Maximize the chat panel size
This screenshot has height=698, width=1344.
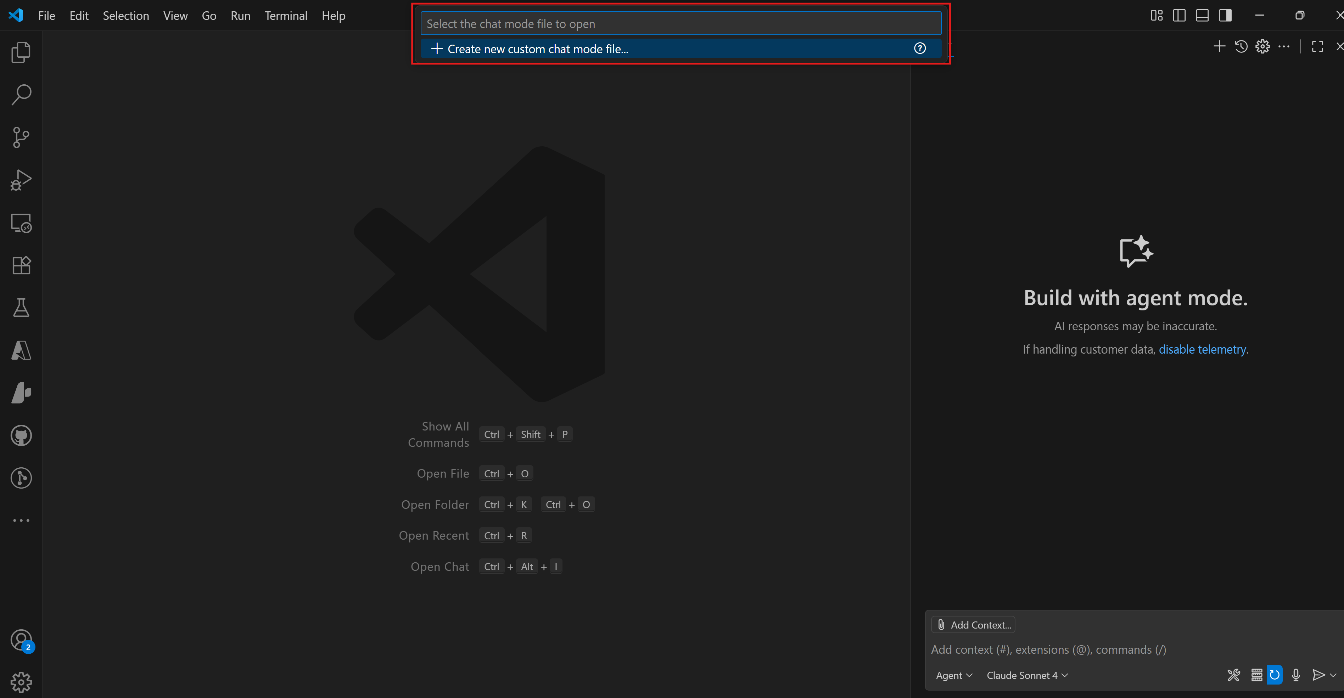pos(1317,46)
